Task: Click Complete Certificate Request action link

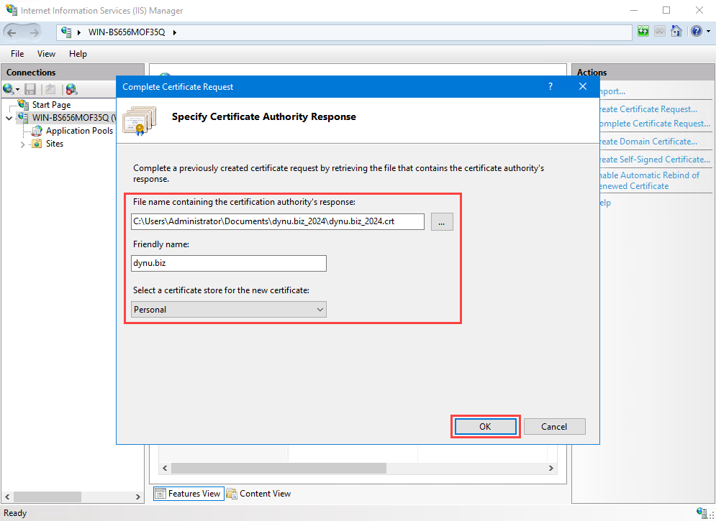Action: click(x=654, y=124)
